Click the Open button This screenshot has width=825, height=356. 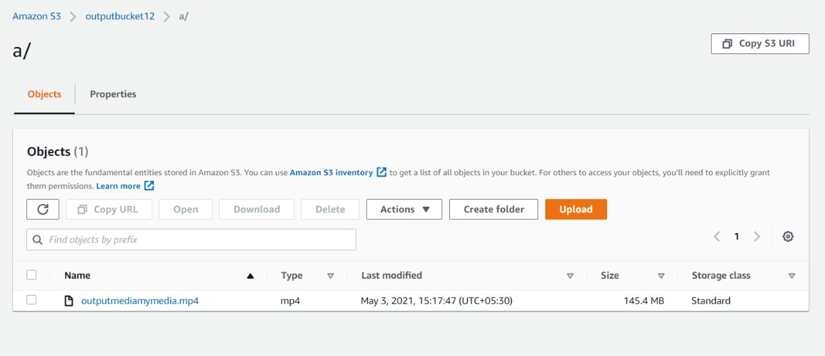(186, 209)
